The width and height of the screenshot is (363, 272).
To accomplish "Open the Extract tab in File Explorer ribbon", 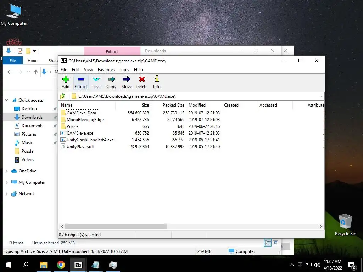I will (112, 52).
